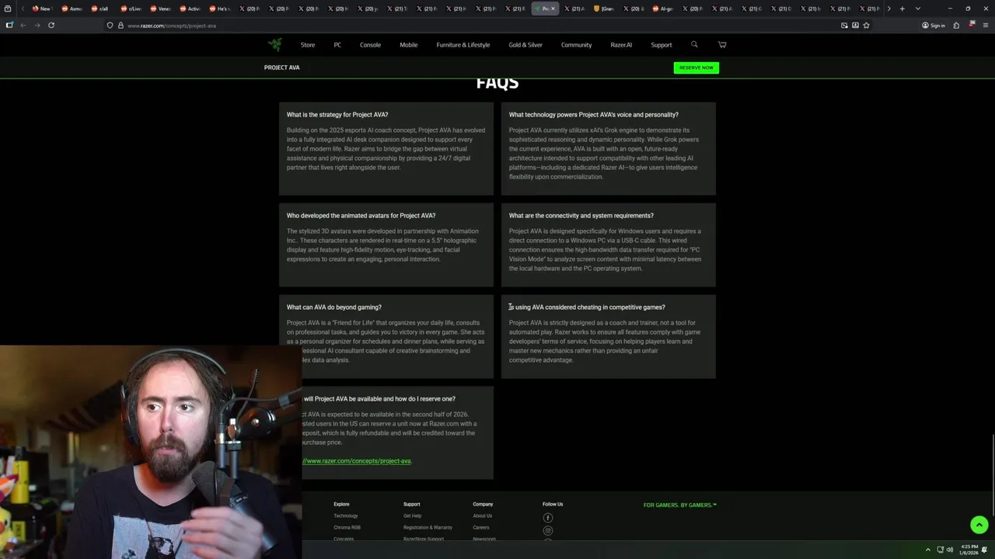Click the reader view icon beside bookmark star
This screenshot has height=559, width=995.
tap(855, 25)
